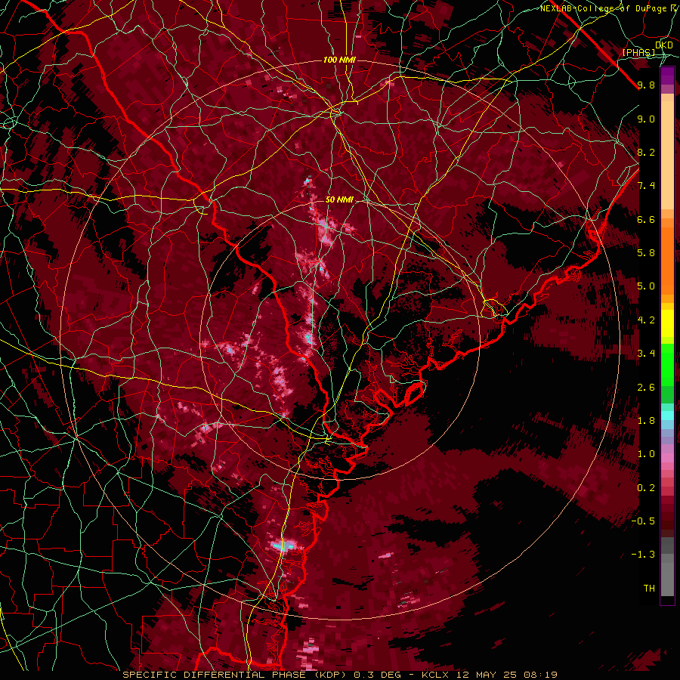Click the '1.8' color scale value
Image resolution: width=680 pixels, height=680 pixels.
click(646, 421)
